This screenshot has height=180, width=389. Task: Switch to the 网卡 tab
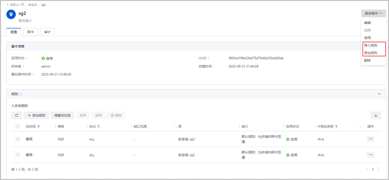pos(31,32)
